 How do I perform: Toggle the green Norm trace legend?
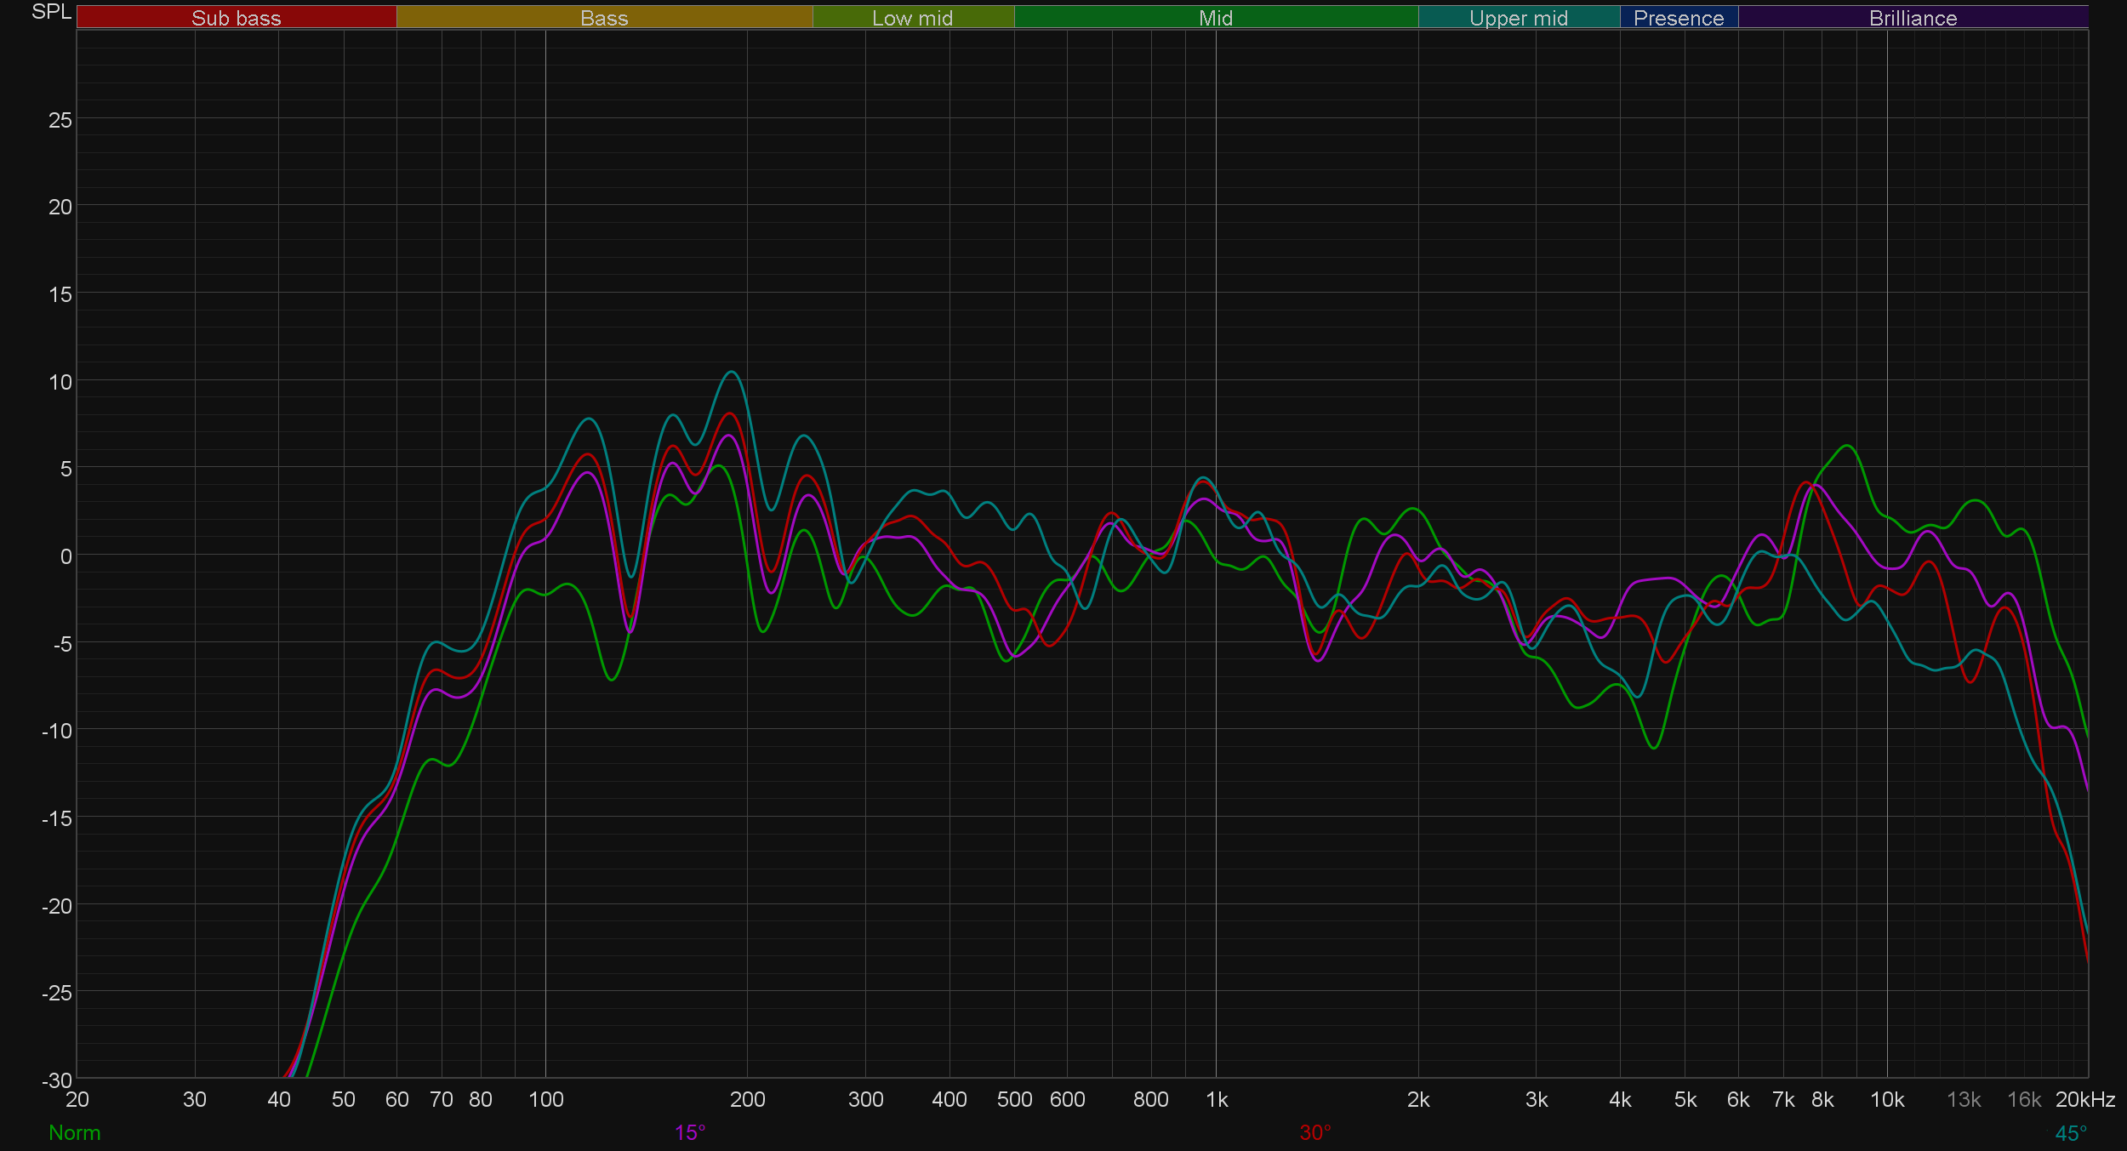(x=75, y=1133)
